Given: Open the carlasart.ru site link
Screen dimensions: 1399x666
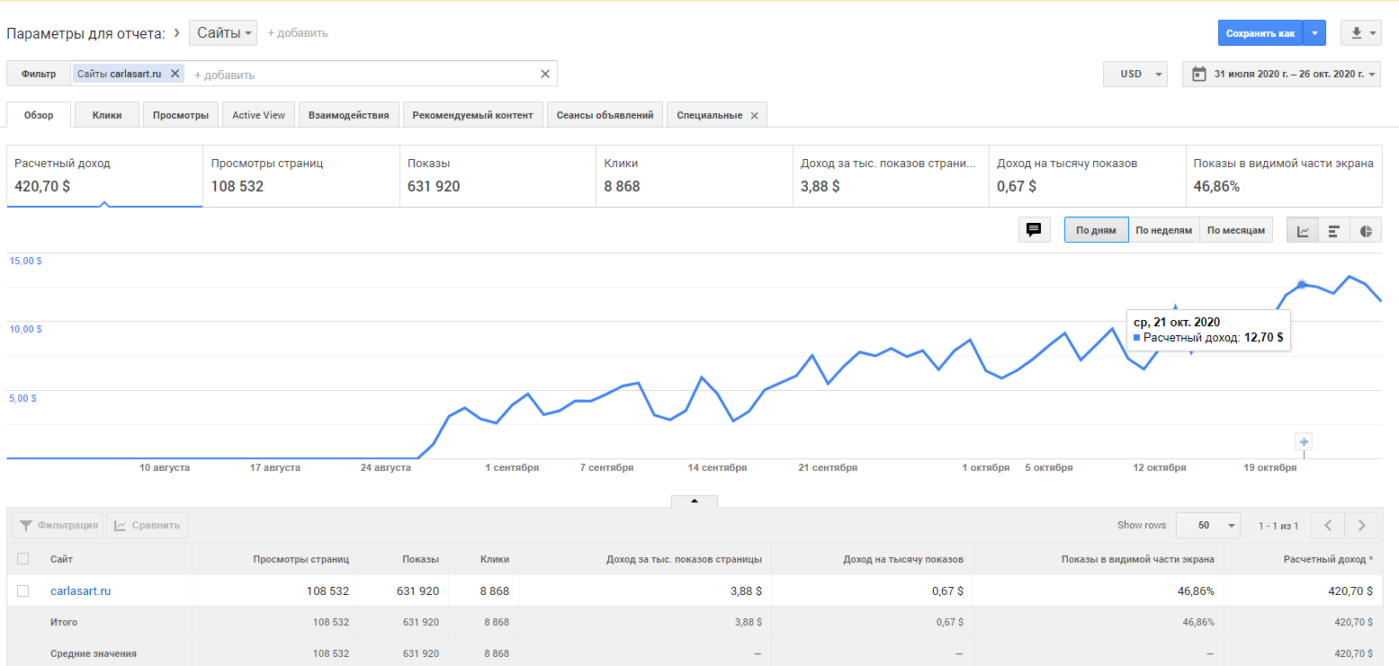Looking at the screenshot, I should (x=80, y=591).
